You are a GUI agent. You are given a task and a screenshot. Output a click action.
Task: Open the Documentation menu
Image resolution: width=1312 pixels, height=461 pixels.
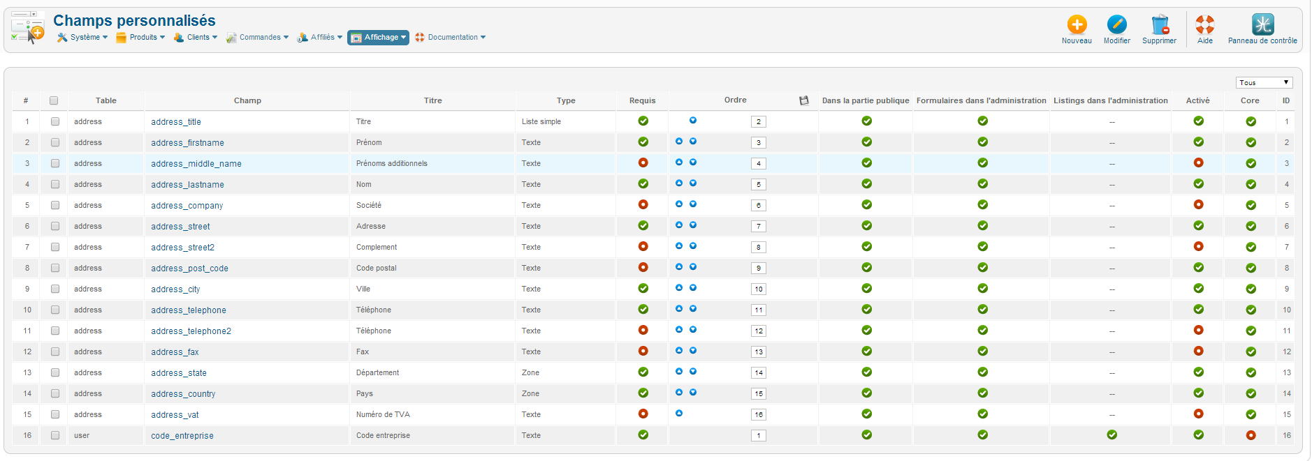point(451,38)
